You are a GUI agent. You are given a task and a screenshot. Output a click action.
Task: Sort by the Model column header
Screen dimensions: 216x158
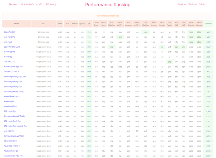click(x=17, y=24)
